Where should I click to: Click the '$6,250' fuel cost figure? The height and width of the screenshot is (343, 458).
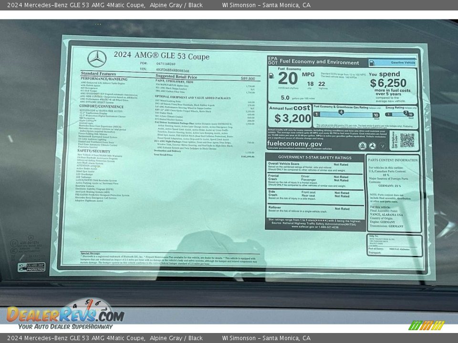[x=388, y=83]
